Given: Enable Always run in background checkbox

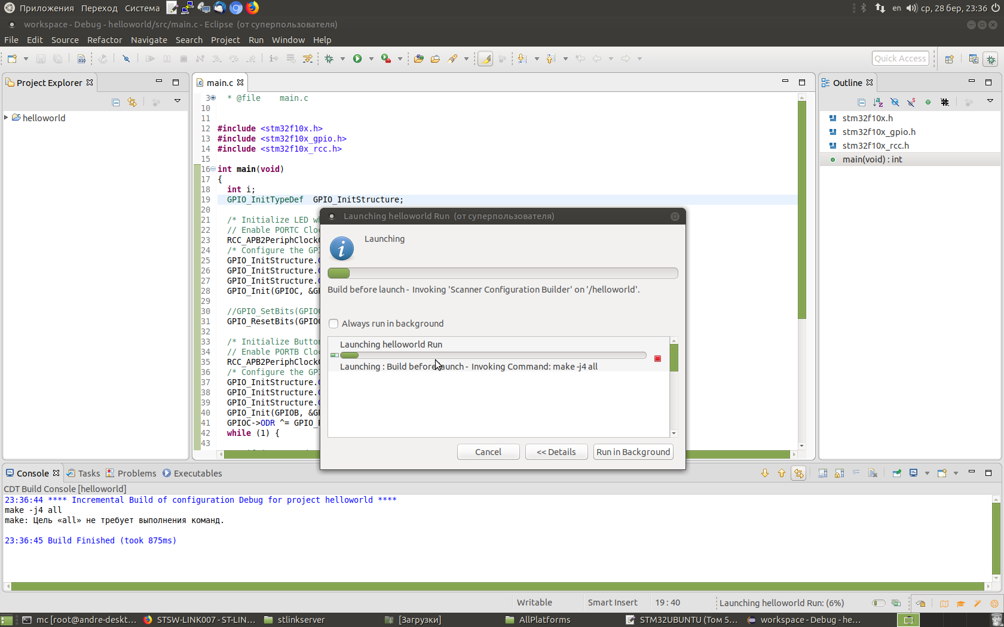Looking at the screenshot, I should (333, 324).
